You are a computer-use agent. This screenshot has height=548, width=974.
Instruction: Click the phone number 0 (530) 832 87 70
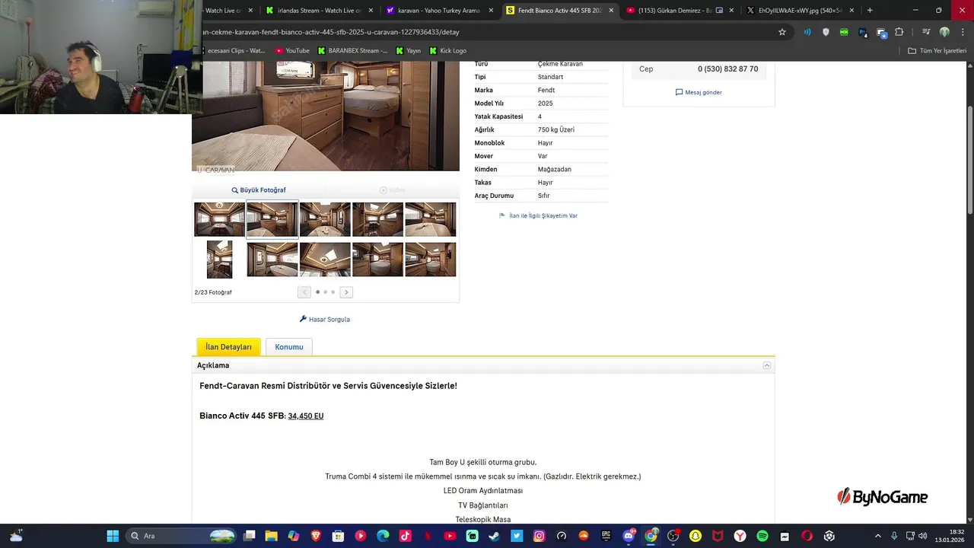[727, 69]
